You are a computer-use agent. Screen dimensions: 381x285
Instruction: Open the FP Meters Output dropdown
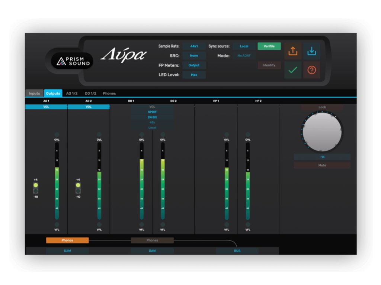(194, 65)
